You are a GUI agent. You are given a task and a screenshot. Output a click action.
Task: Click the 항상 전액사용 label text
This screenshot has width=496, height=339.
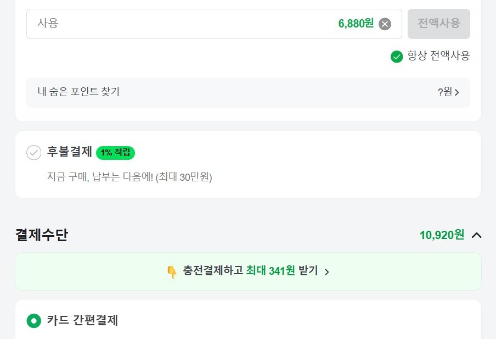(438, 56)
